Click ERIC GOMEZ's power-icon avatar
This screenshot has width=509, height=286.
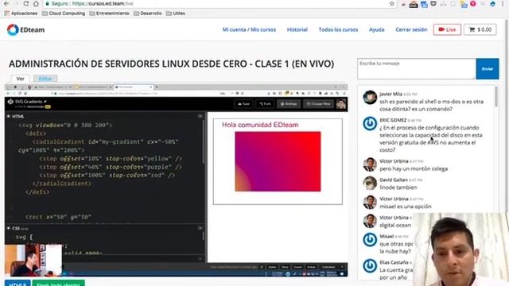coord(370,124)
